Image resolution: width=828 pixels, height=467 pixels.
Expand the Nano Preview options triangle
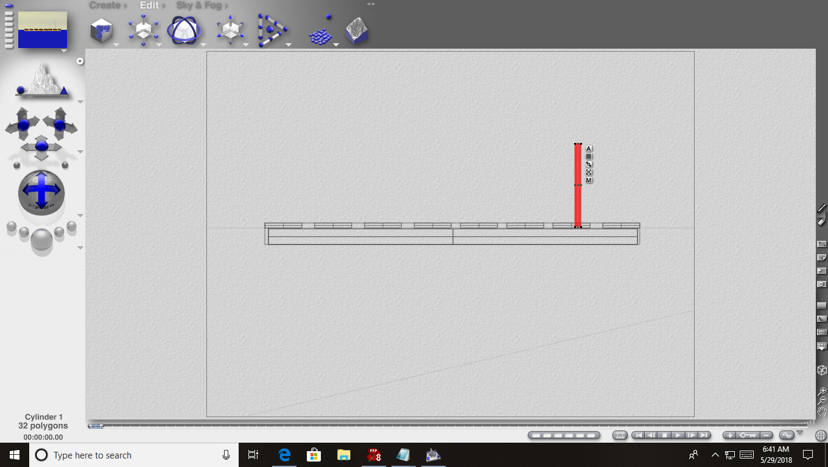click(x=64, y=51)
